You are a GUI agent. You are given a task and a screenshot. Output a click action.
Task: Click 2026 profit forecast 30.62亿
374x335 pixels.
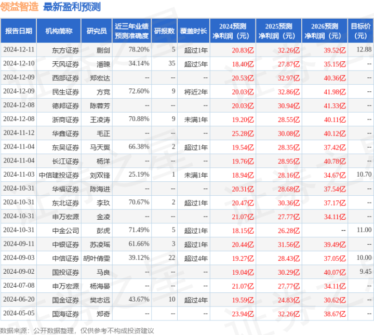[335, 300]
